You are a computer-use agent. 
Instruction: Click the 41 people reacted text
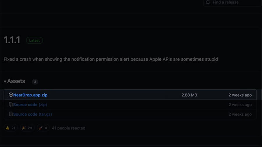click(68, 128)
